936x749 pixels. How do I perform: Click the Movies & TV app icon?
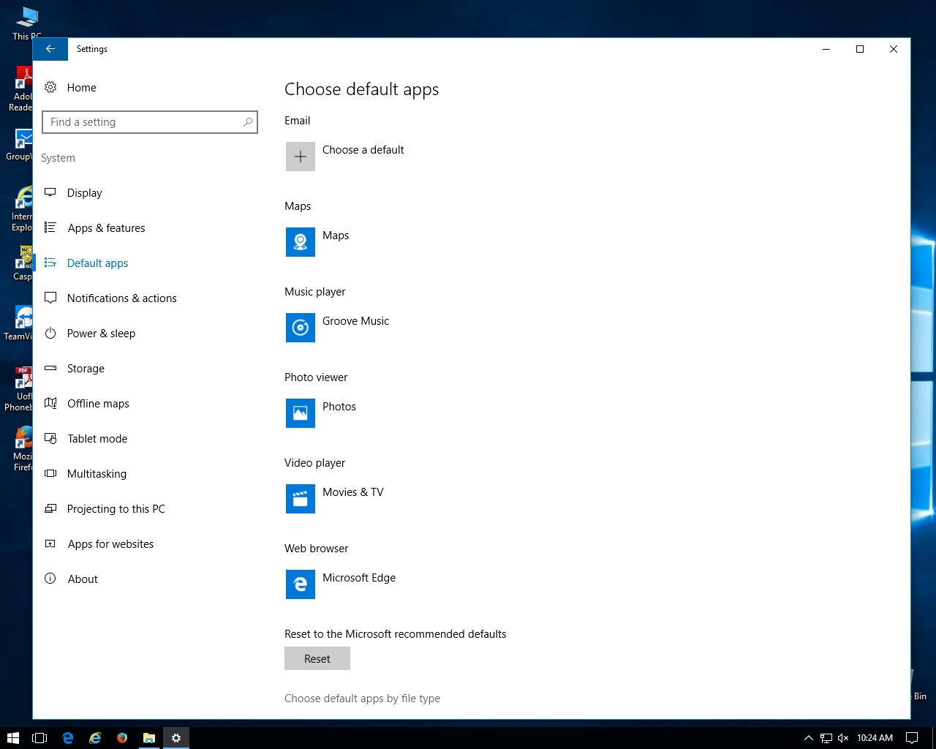point(301,499)
